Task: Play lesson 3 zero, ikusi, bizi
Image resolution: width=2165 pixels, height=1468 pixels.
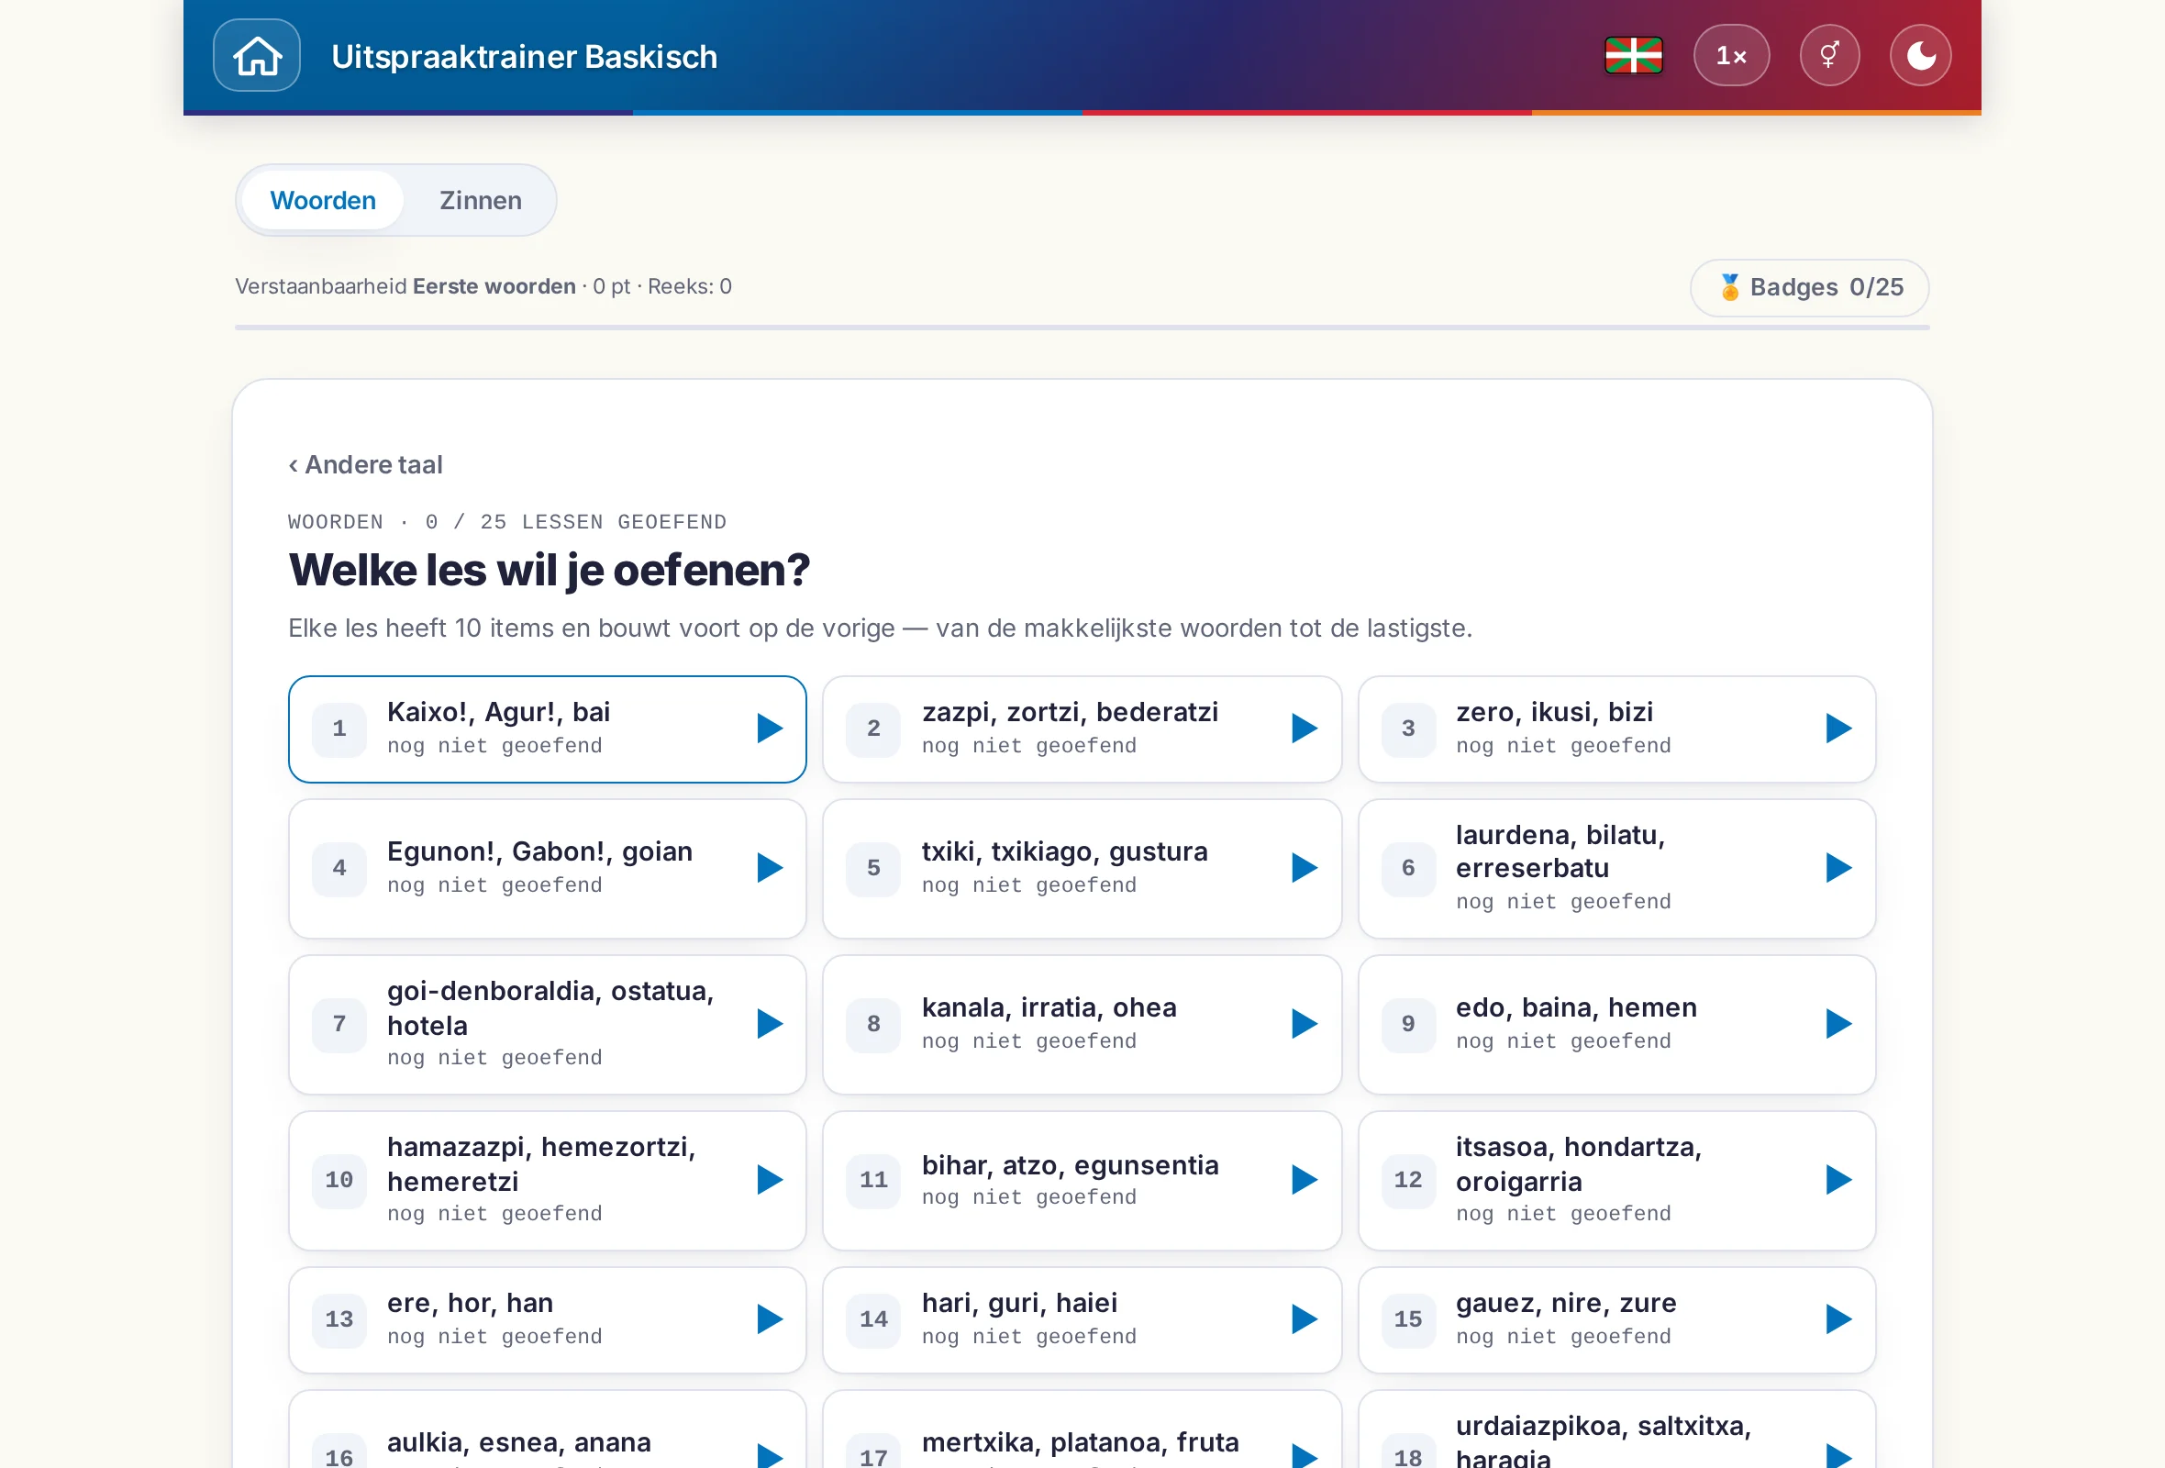Action: coord(1838,728)
